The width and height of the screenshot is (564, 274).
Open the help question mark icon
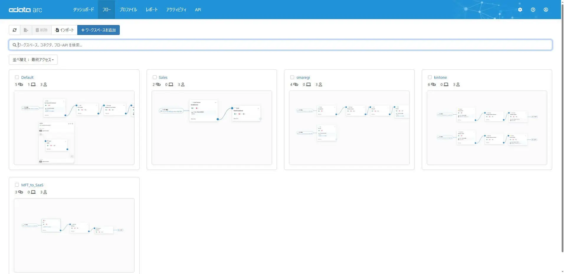pos(533,10)
